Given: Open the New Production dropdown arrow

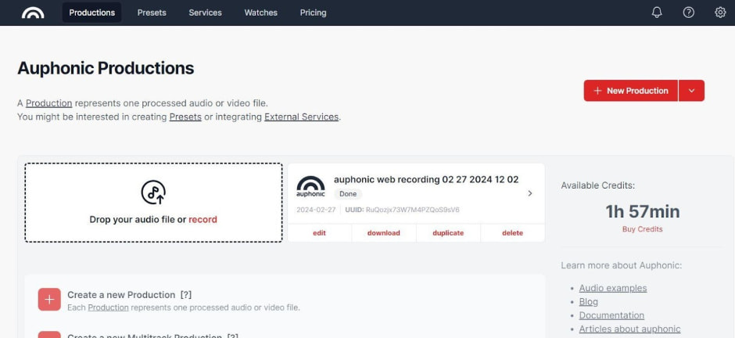Looking at the screenshot, I should [691, 91].
